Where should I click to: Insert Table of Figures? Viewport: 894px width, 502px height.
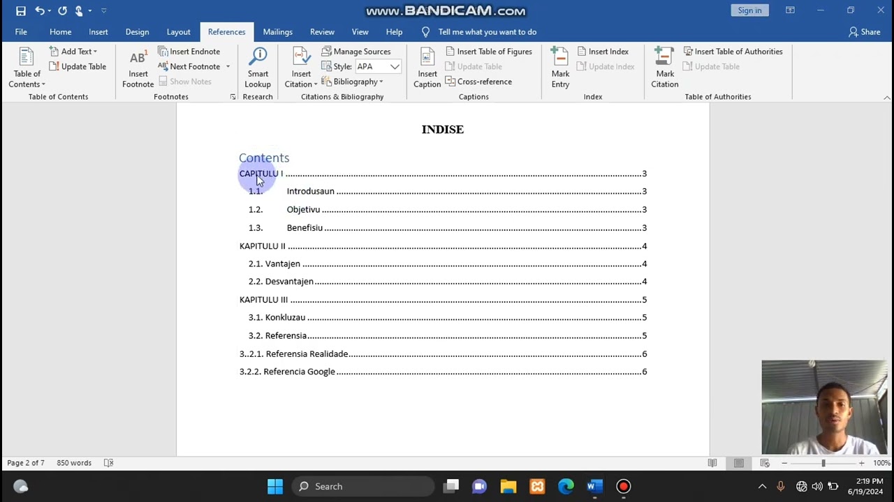pos(489,52)
